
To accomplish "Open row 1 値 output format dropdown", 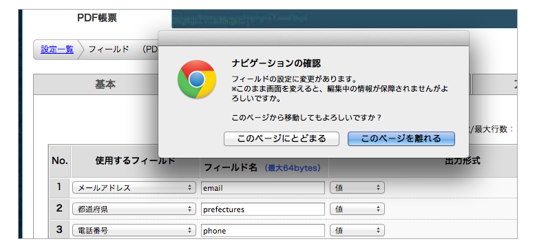I will (x=357, y=187).
